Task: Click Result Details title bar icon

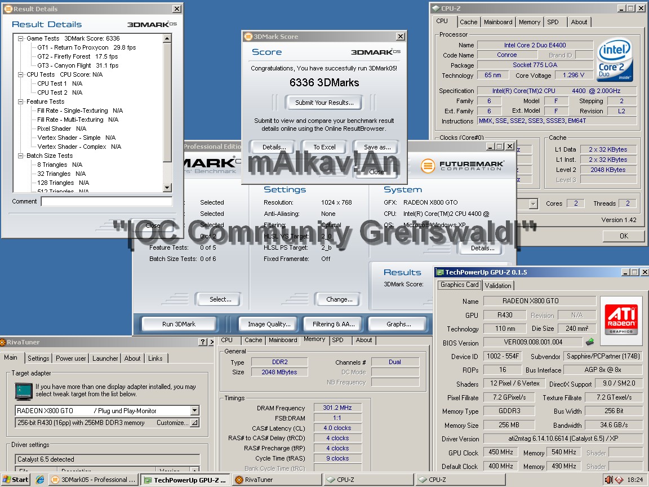Action: pyautogui.click(x=8, y=8)
